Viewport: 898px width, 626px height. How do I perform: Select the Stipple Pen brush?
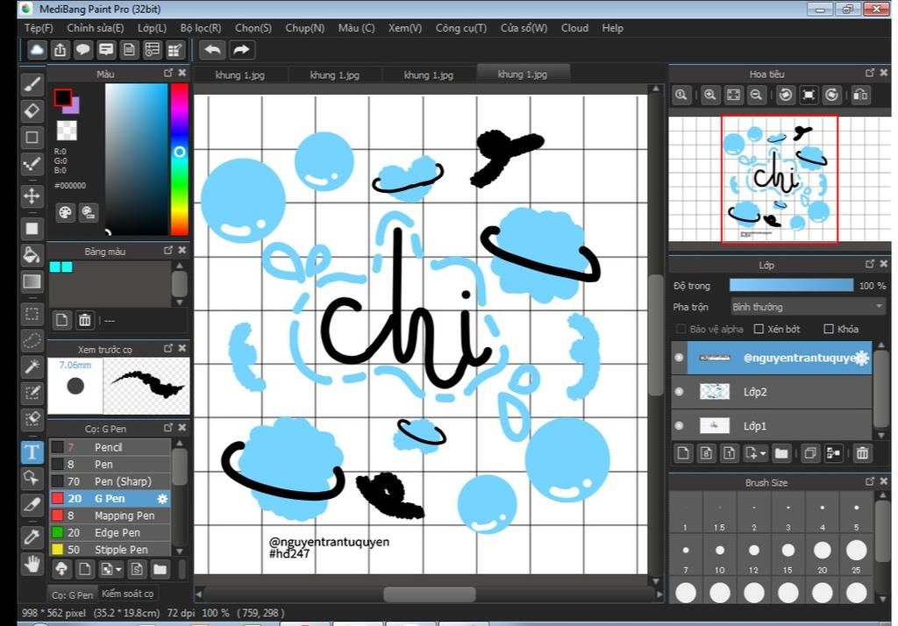[x=110, y=550]
